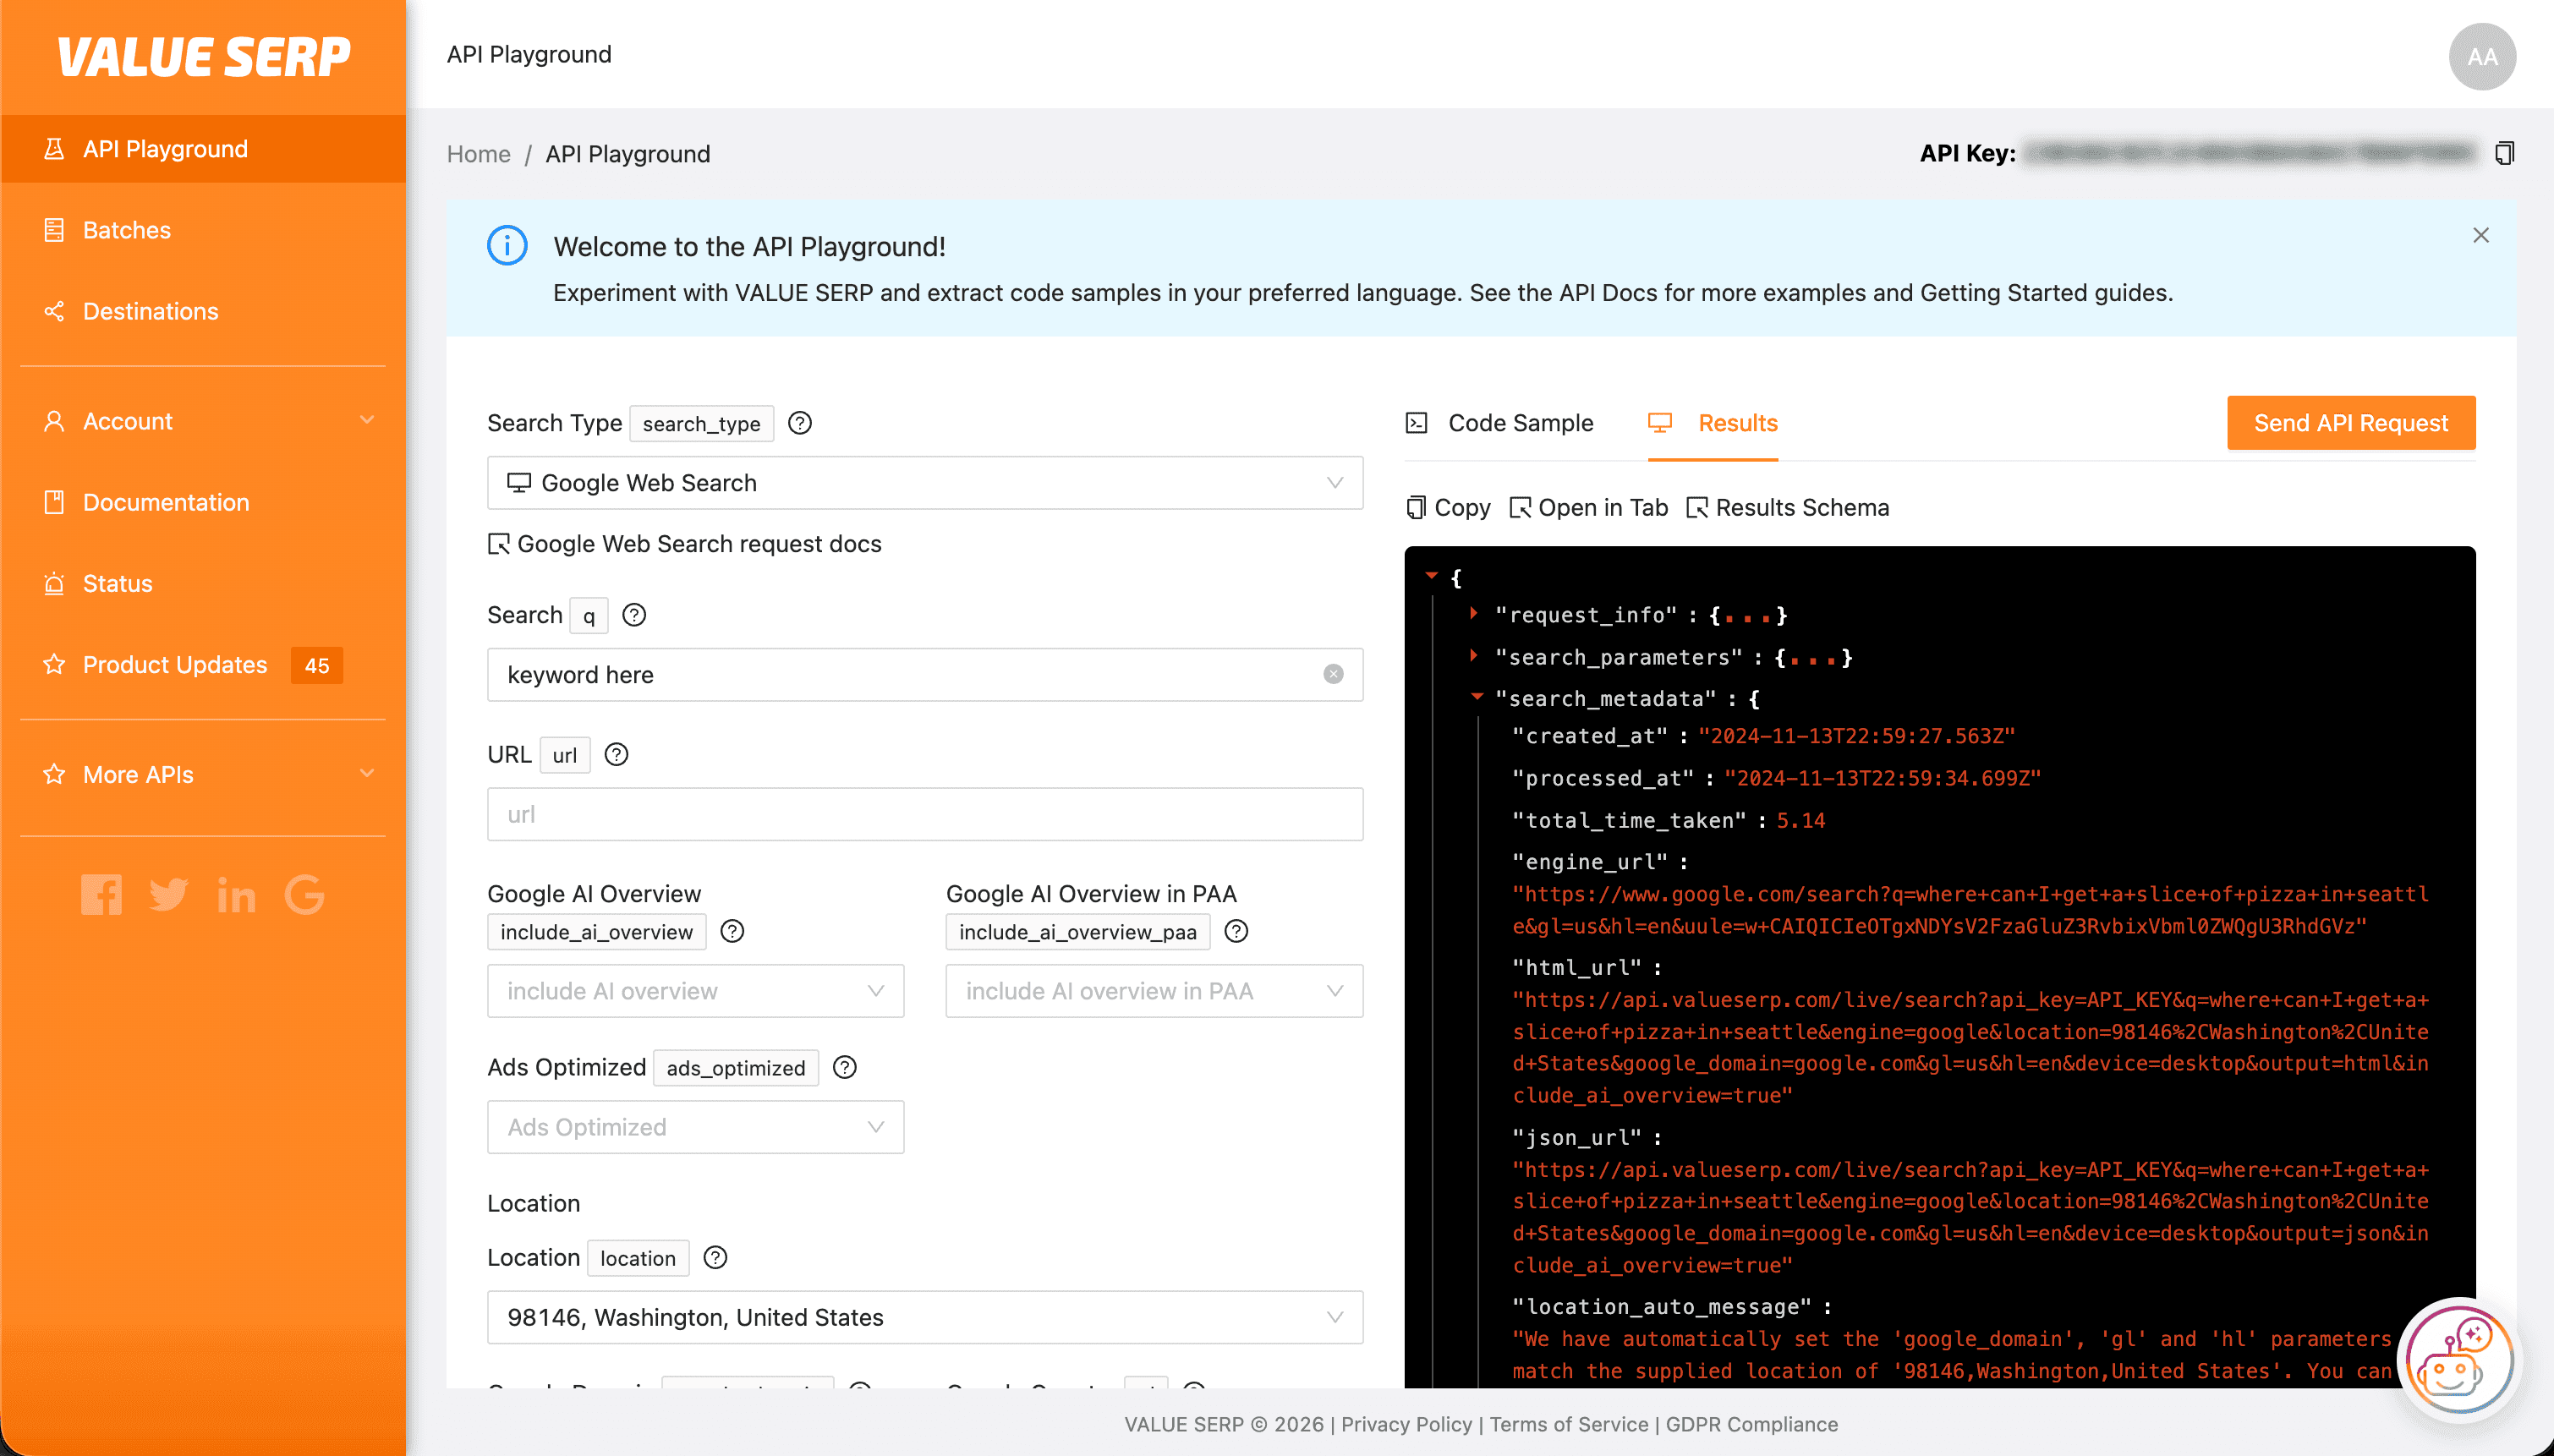Open the chatbot assistant widget

click(2459, 1360)
